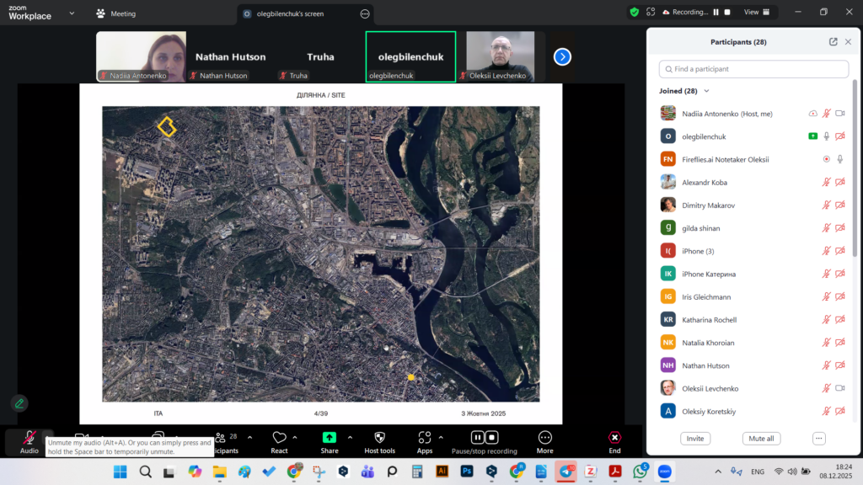Screen dimensions: 863x485
Task: Click the Find a participant search field
Action: [x=753, y=69]
